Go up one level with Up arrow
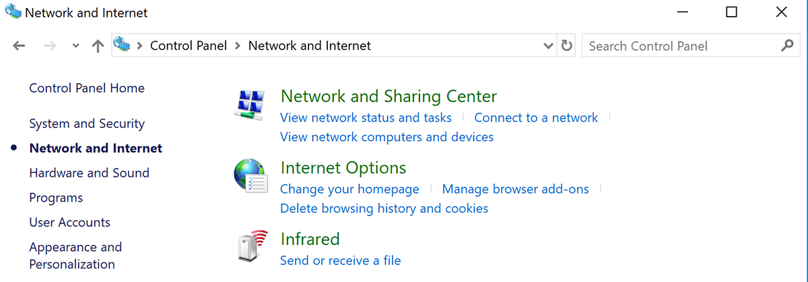The width and height of the screenshot is (808, 282). click(98, 46)
